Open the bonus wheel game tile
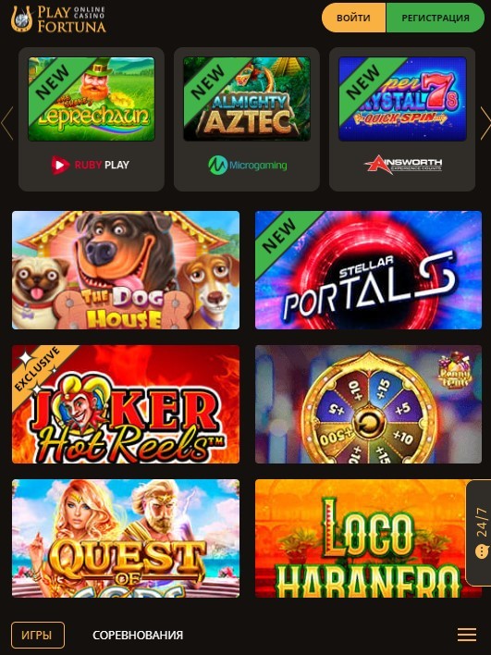Image resolution: width=491 pixels, height=655 pixels. [x=368, y=404]
